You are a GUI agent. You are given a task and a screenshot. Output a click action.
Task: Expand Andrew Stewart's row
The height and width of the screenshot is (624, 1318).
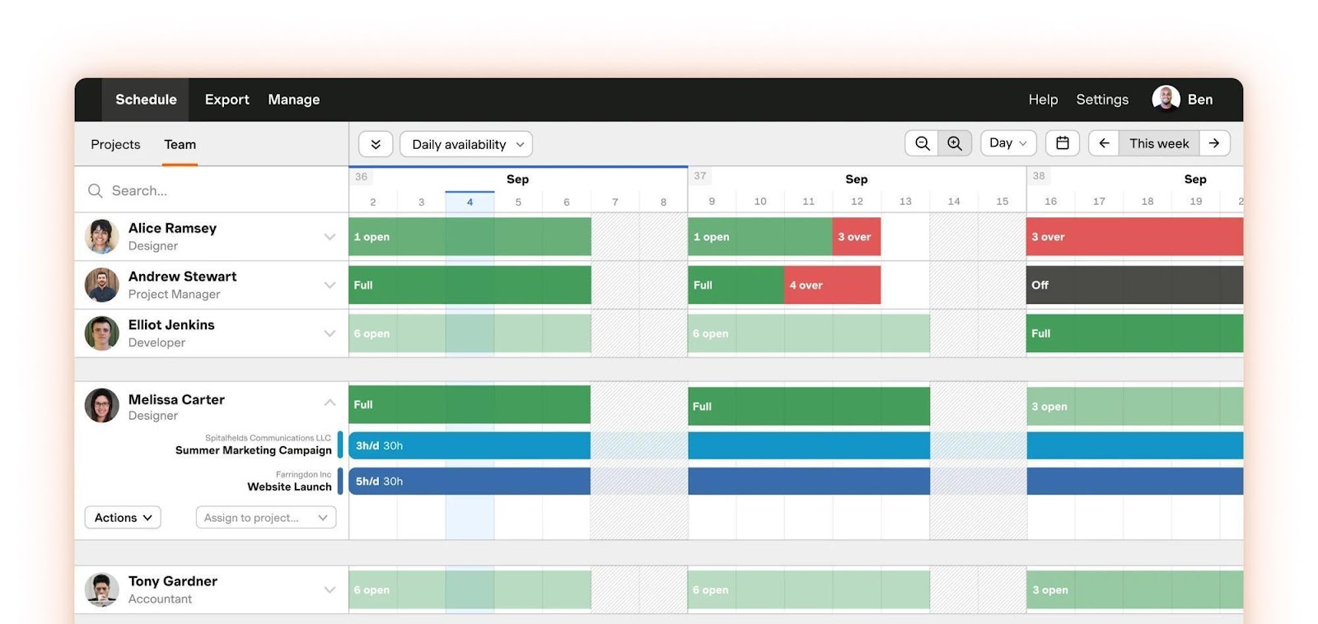[329, 286]
